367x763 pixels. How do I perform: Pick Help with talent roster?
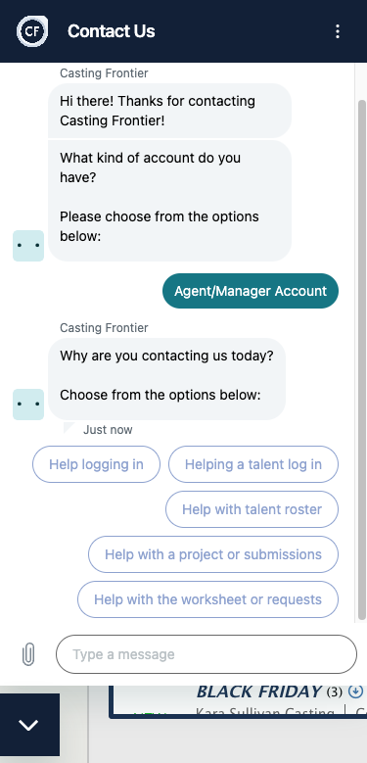[252, 509]
